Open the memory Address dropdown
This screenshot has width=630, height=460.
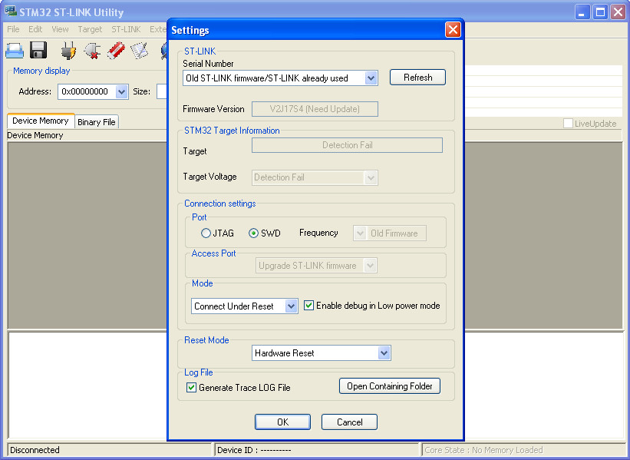pos(122,91)
